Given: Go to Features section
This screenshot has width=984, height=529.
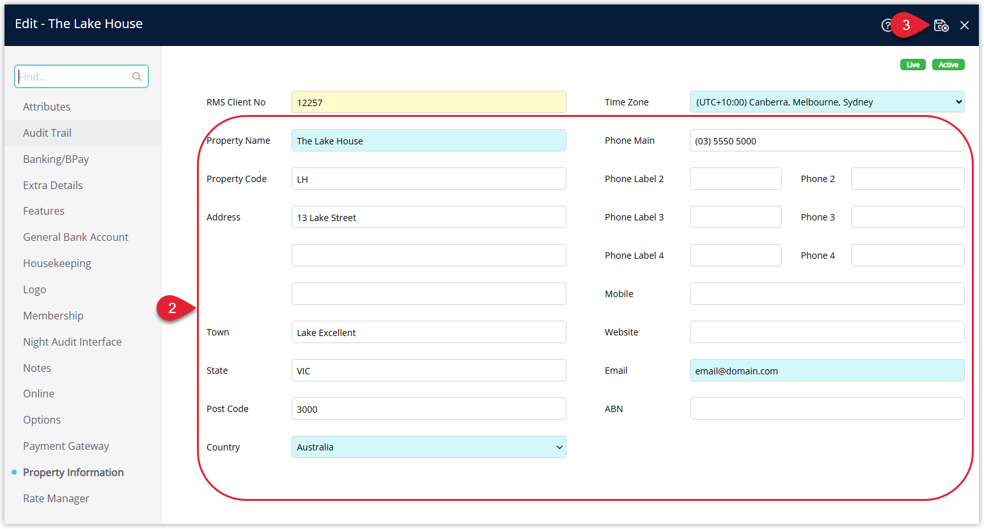Looking at the screenshot, I should click(x=43, y=211).
